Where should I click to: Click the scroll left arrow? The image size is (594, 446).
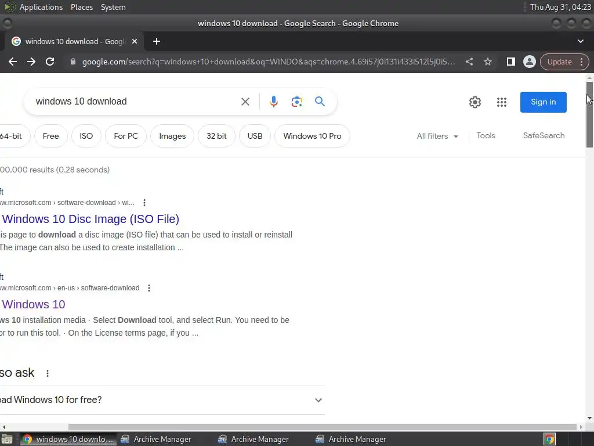point(4,427)
